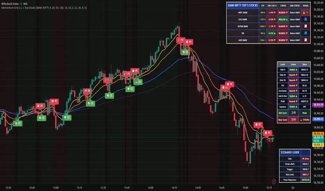325x191 pixels.
Task: Select the CE marker below the 14:15 peak
Action: pos(185,52)
